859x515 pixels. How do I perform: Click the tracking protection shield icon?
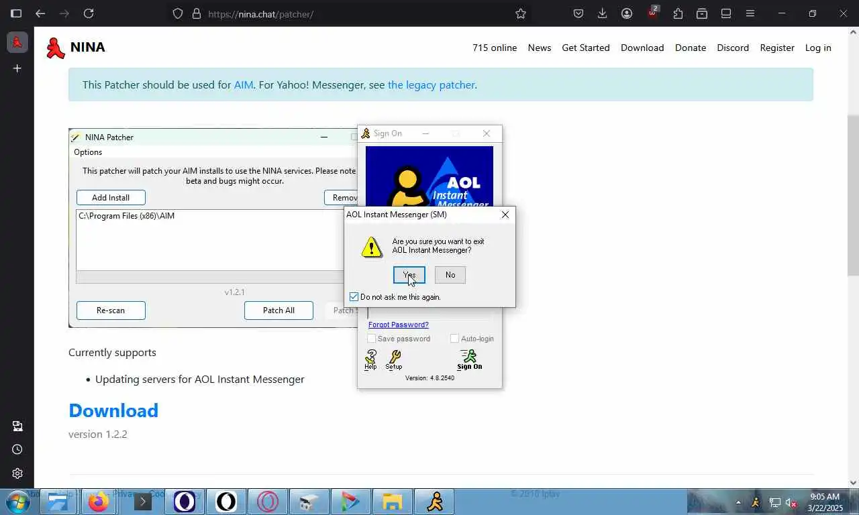point(178,13)
